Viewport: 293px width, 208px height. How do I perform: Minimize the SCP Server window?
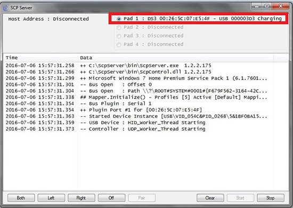click(x=257, y=6)
